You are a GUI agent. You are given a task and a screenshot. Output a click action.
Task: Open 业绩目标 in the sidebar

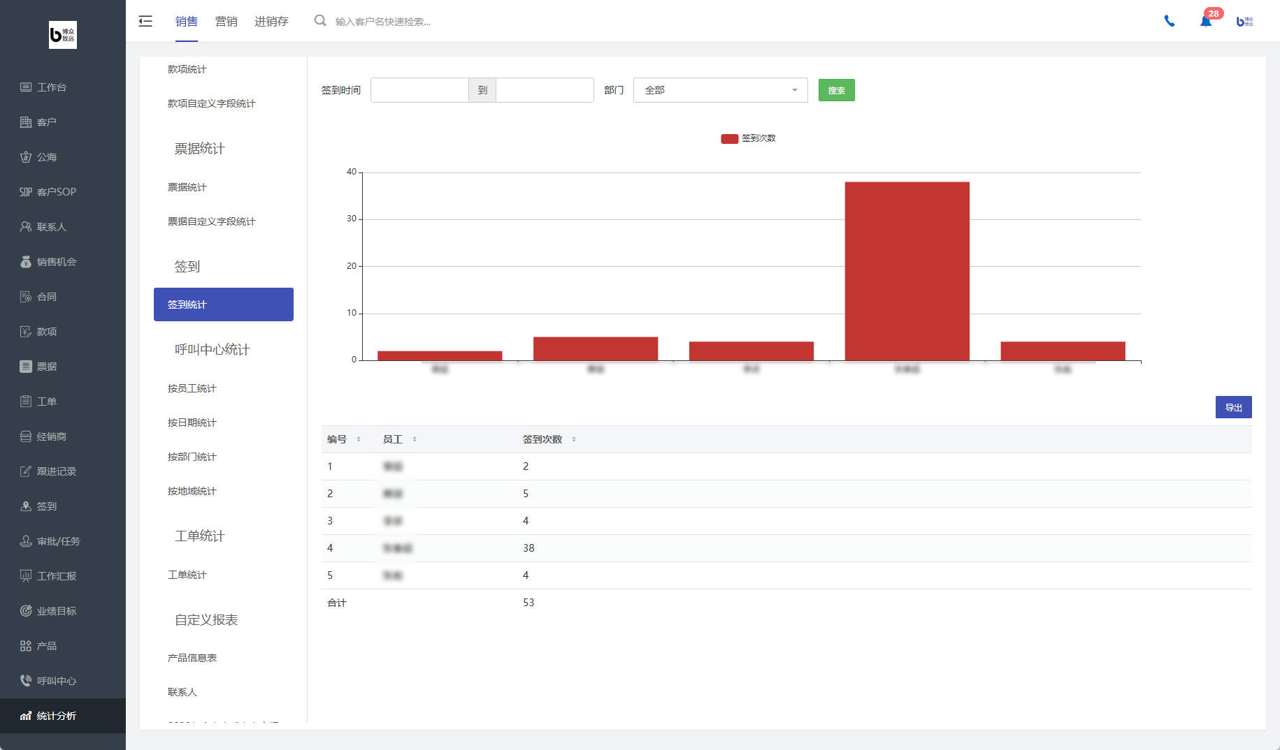tap(56, 611)
